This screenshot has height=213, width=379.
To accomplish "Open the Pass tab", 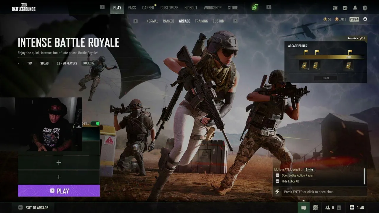I will coord(132,8).
